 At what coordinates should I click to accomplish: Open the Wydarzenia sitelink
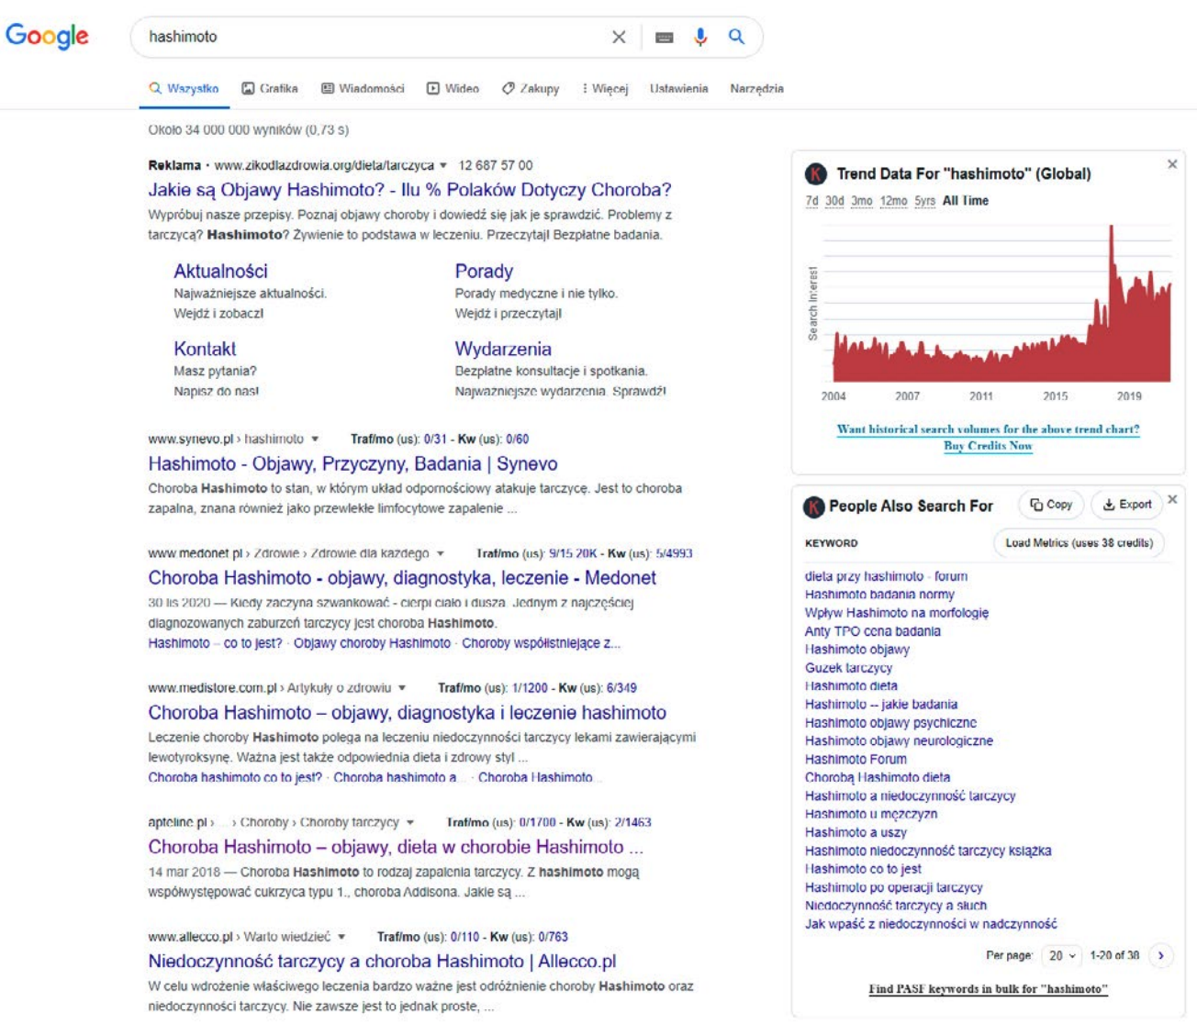pos(503,349)
